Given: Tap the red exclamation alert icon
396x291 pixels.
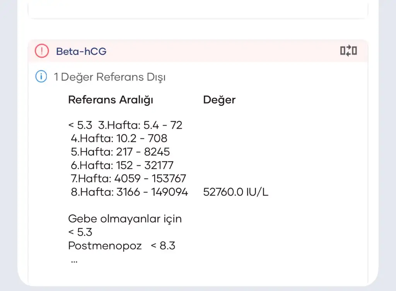Looking at the screenshot, I should pos(42,51).
